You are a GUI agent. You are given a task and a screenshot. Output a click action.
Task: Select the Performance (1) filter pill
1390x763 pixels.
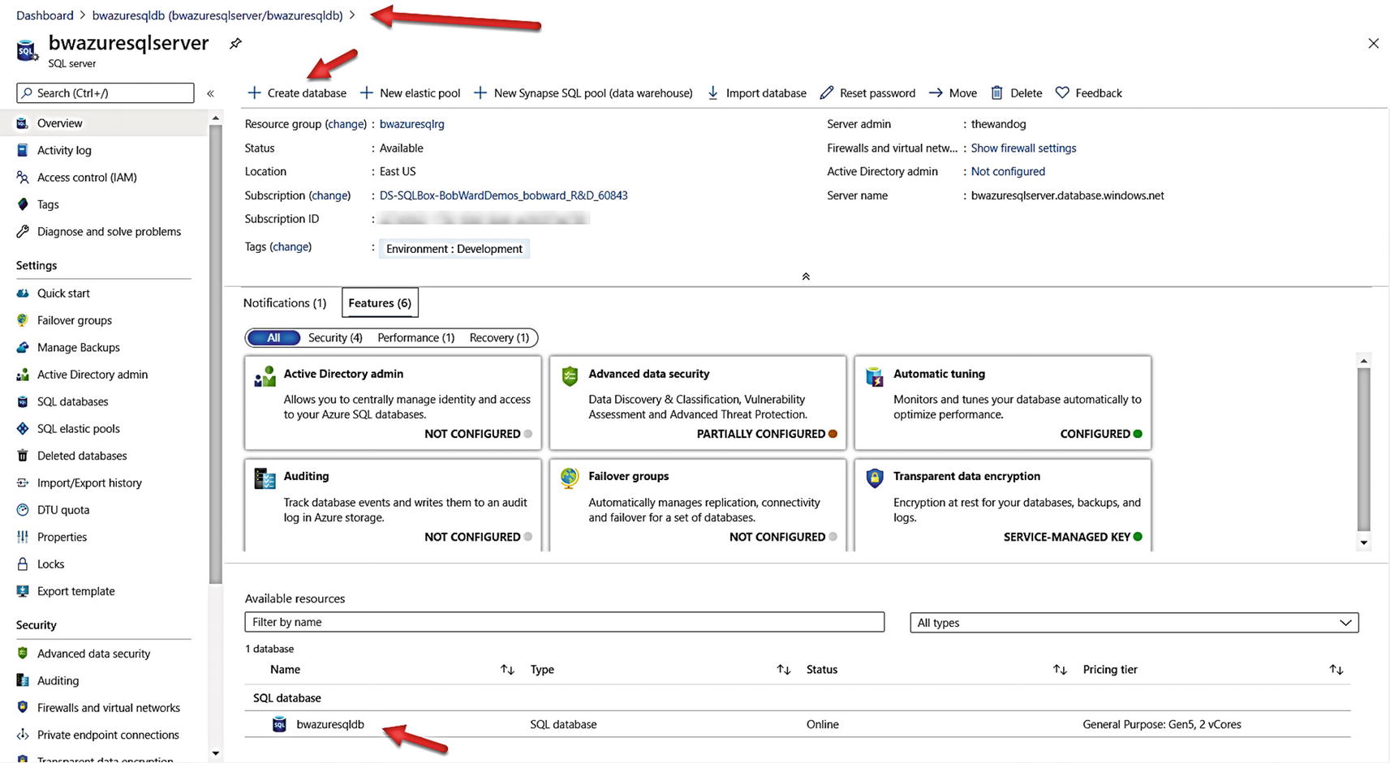415,337
